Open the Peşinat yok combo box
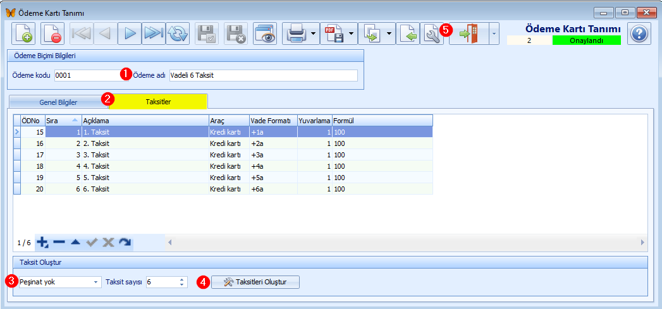The width and height of the screenshot is (662, 309). tap(60, 282)
